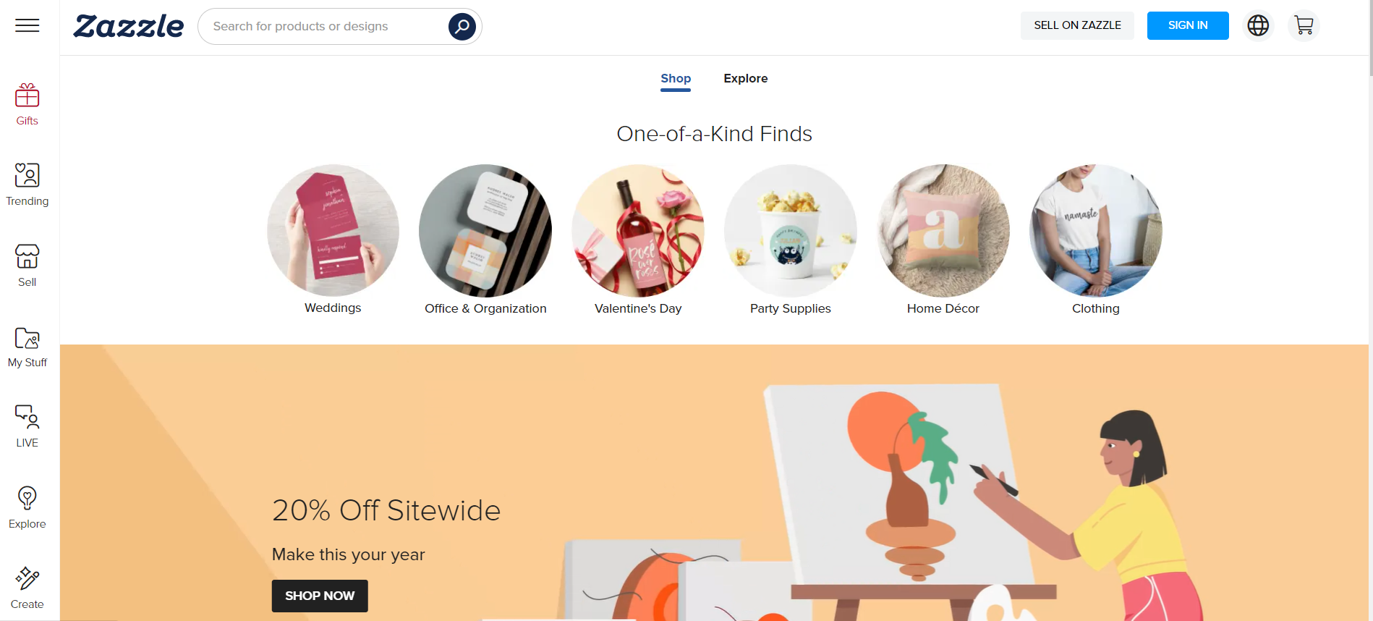Select the Sell storefront icon
Image resolution: width=1373 pixels, height=621 pixels.
pyautogui.click(x=27, y=256)
